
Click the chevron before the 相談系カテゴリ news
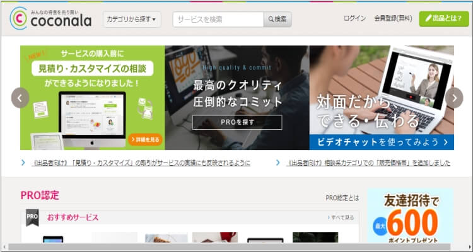click(x=278, y=163)
